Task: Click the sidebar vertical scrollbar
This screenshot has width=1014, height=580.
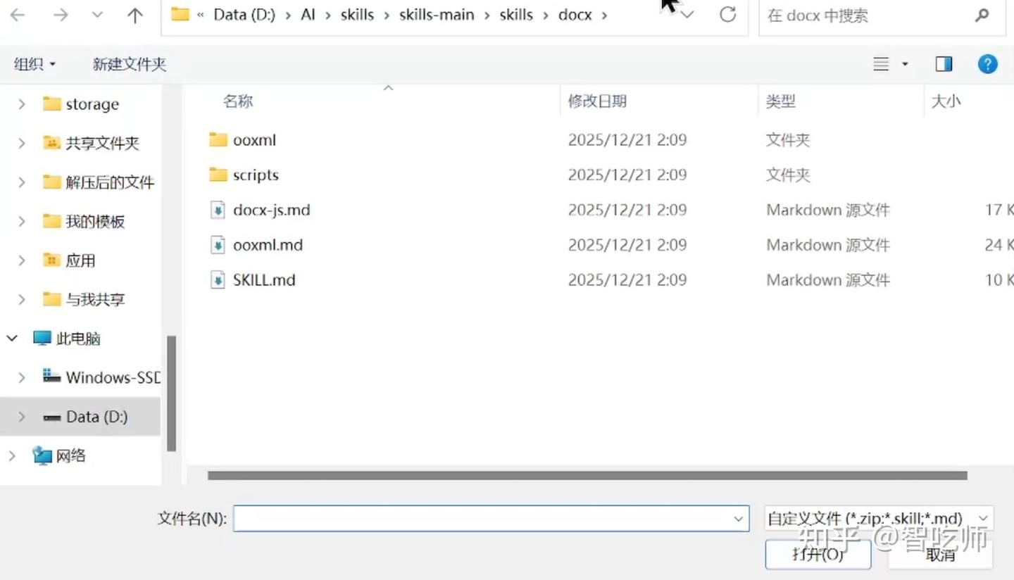Action: pos(170,393)
